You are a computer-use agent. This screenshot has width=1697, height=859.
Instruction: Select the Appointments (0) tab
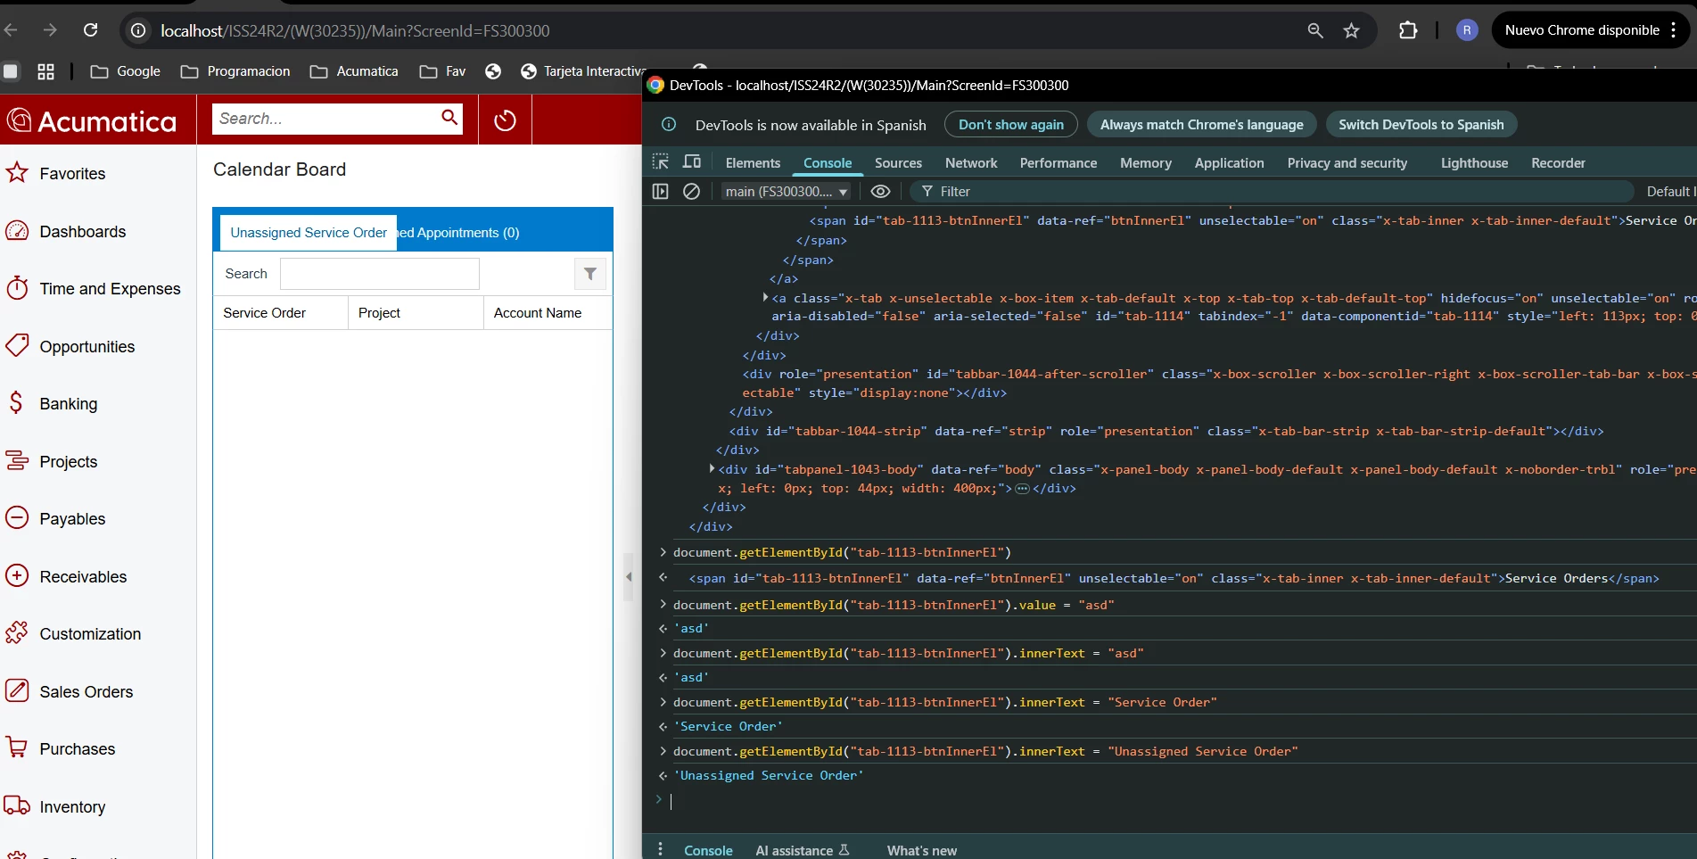tap(458, 233)
